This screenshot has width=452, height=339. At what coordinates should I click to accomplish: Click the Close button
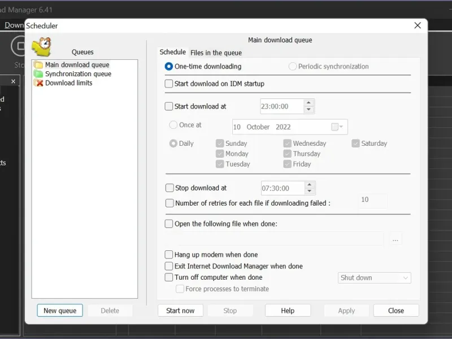(396, 311)
